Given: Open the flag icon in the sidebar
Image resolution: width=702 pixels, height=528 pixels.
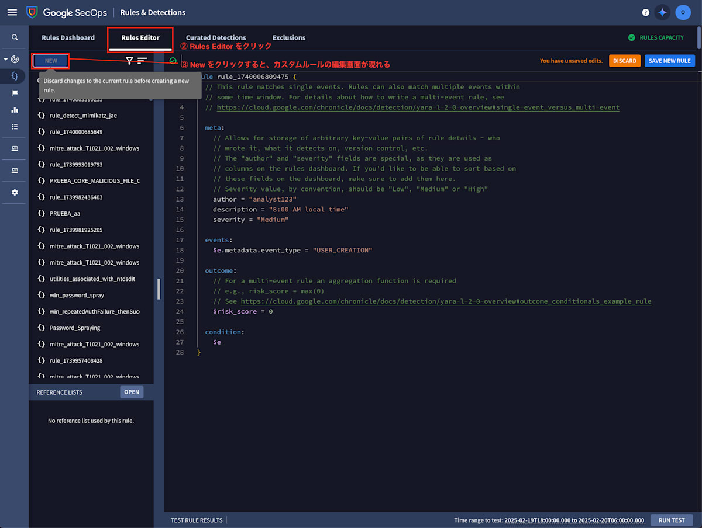Looking at the screenshot, I should [x=15, y=93].
